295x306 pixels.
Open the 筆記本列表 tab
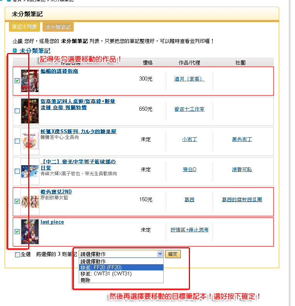point(24,27)
